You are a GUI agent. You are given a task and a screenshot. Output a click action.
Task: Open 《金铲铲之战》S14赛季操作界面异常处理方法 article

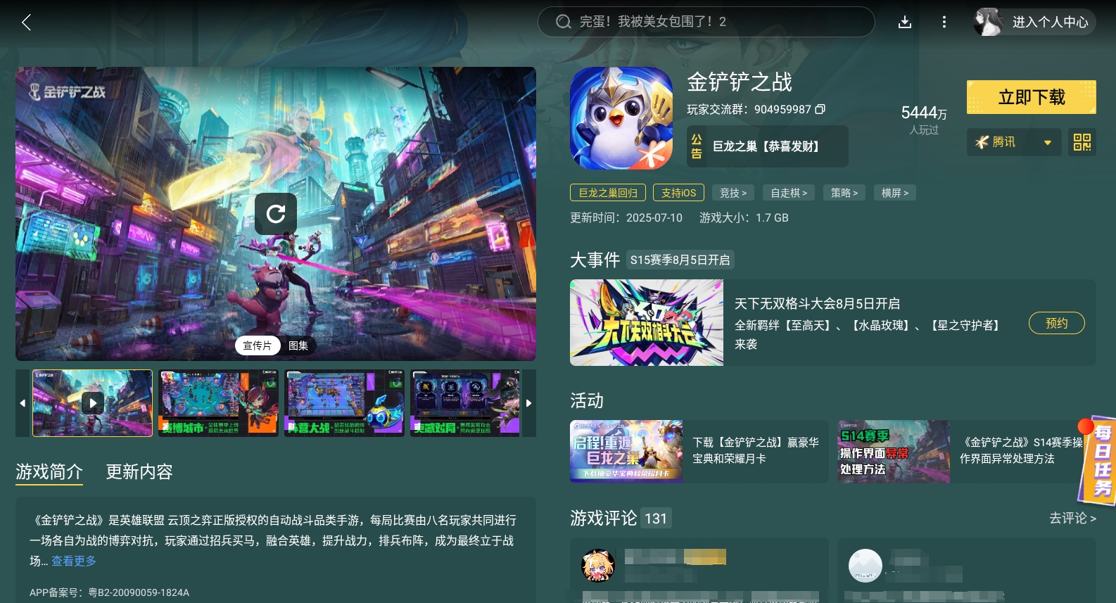(1021, 450)
